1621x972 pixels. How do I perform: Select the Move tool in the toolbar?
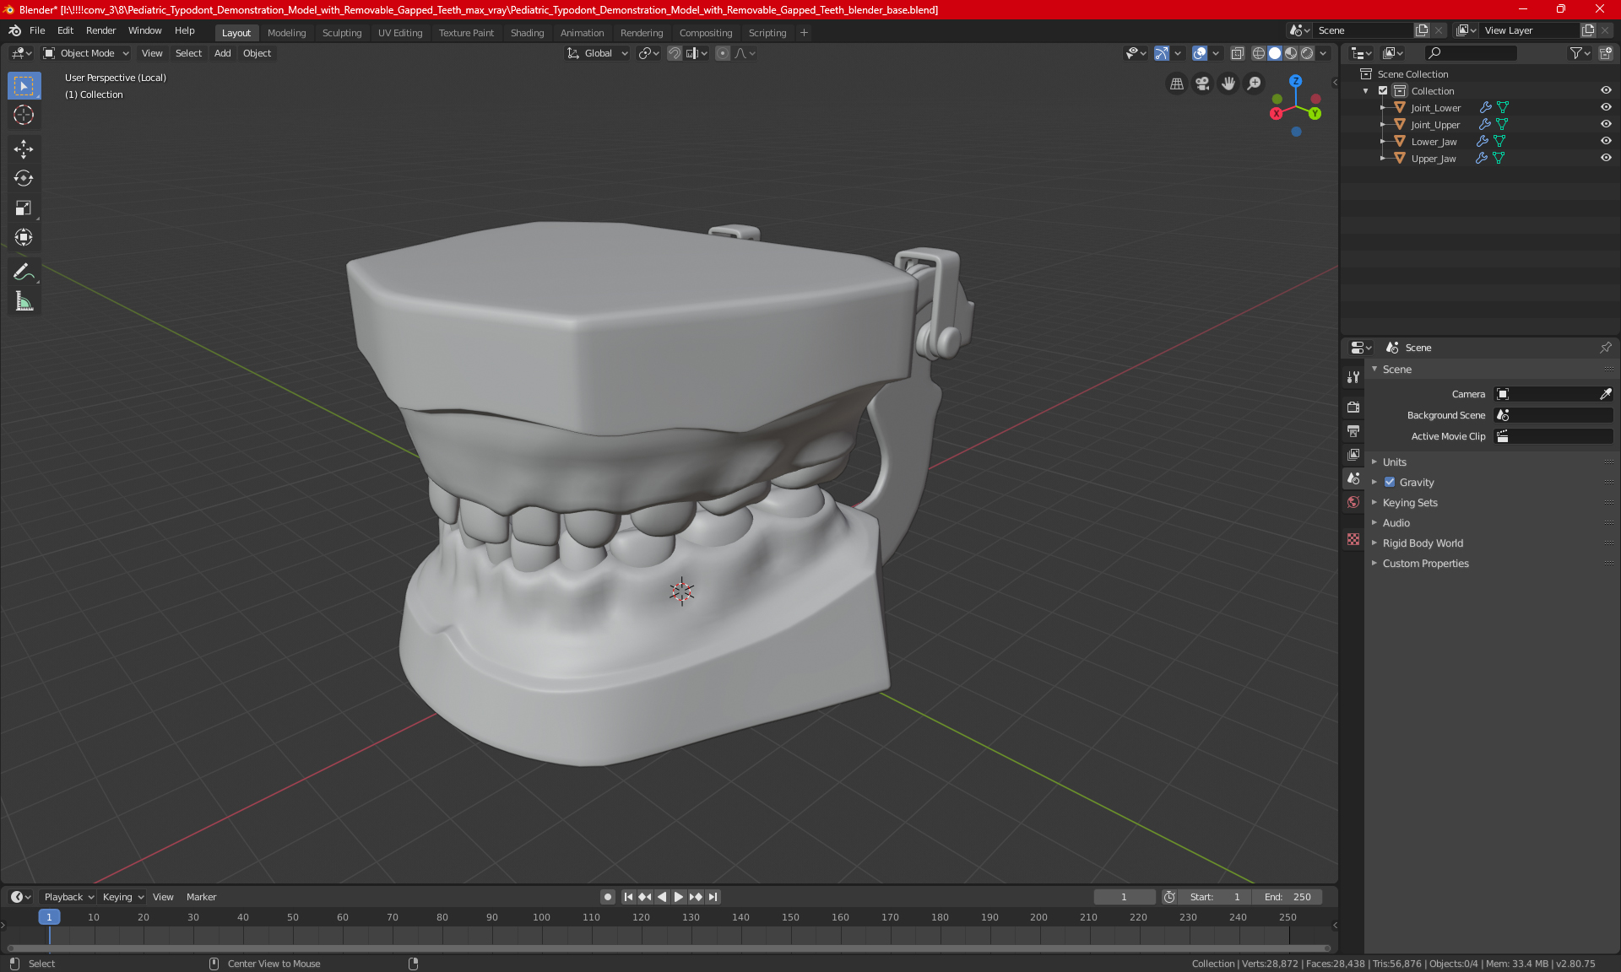[24, 149]
